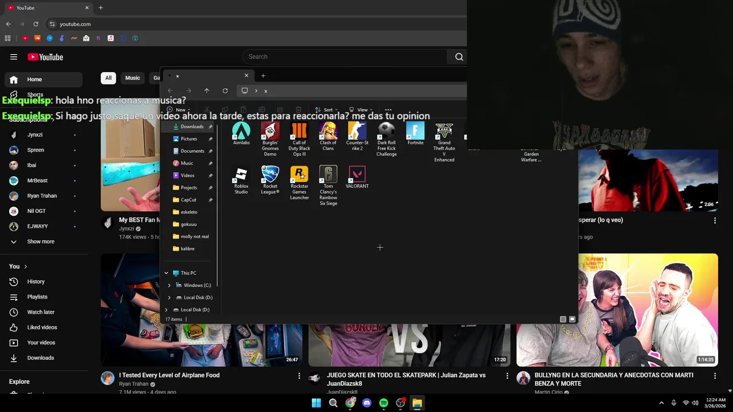Viewport: 733px width, 412px height.
Task: Expand the You section chevron
Action: point(25,267)
